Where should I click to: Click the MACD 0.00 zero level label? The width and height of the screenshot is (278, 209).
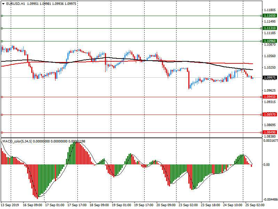click(267, 164)
